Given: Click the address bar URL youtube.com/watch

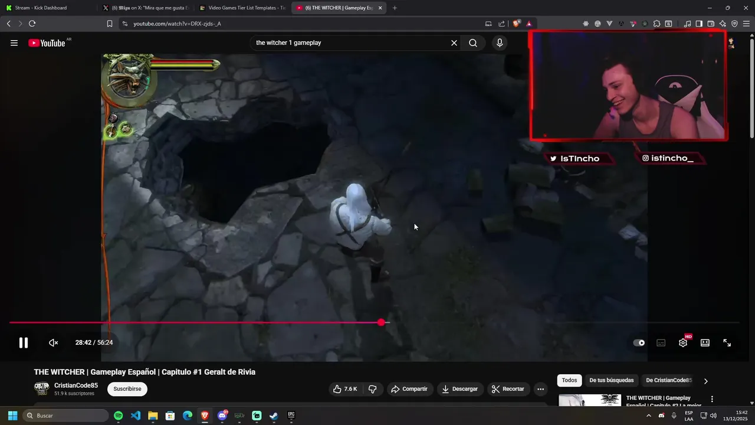Looking at the screenshot, I should (177, 24).
